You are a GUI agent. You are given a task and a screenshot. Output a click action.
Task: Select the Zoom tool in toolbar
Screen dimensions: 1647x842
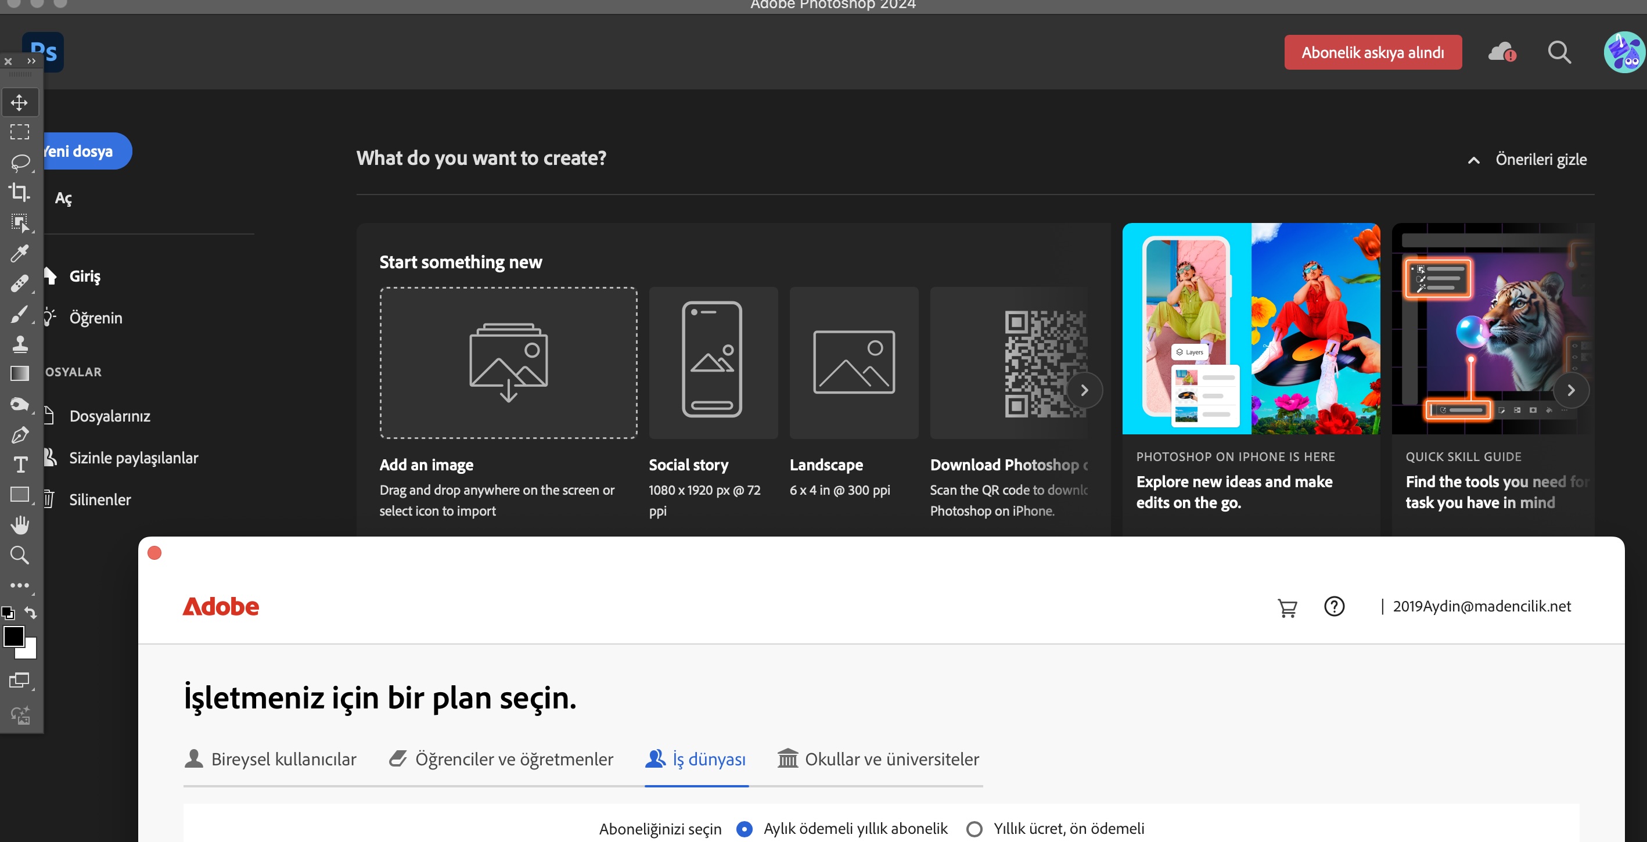pyautogui.click(x=20, y=555)
